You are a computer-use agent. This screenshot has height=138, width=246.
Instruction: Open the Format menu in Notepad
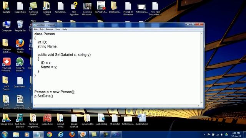tap(50, 30)
